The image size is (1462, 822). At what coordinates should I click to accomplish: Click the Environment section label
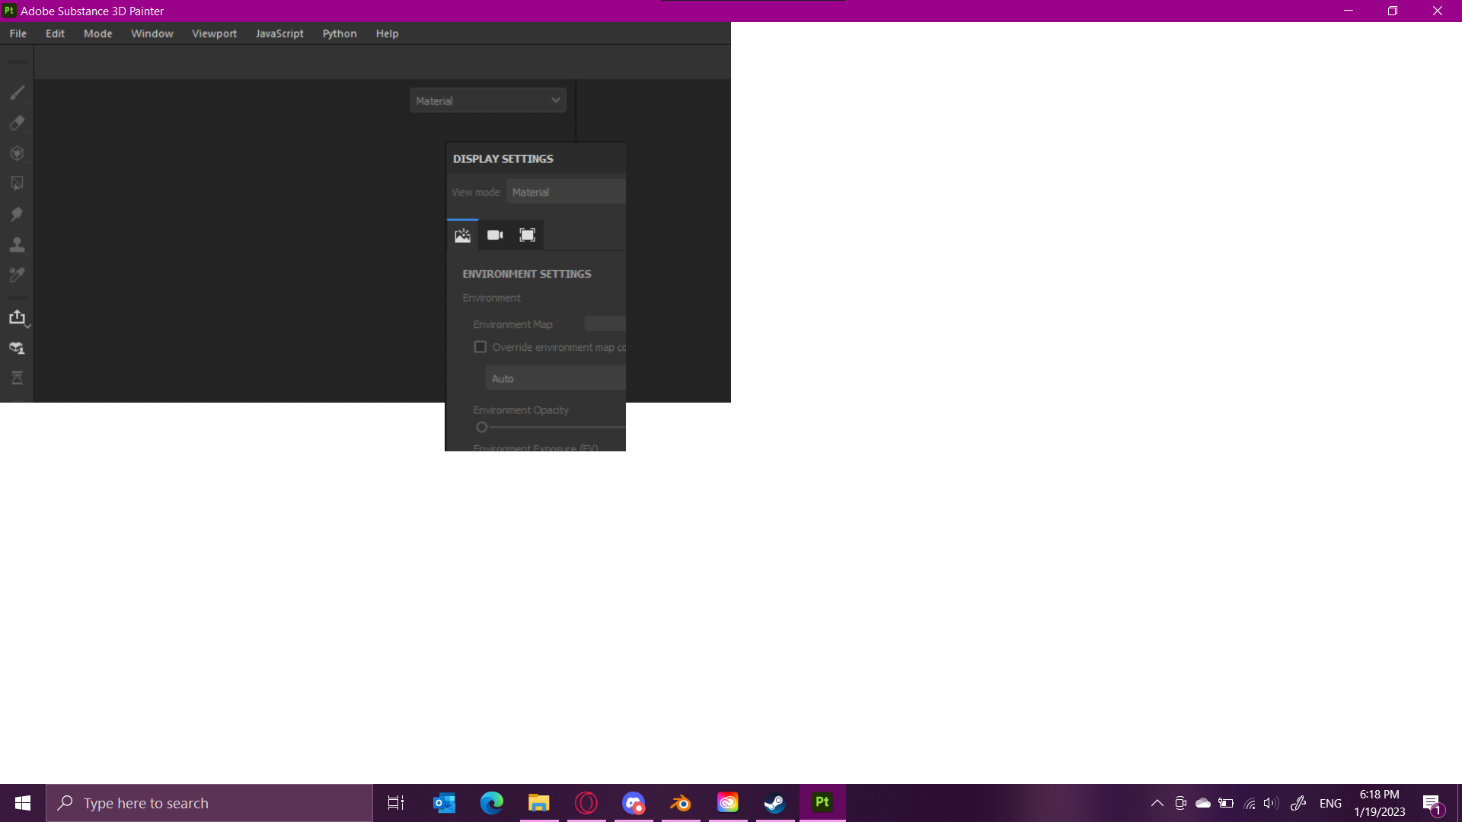(x=491, y=298)
